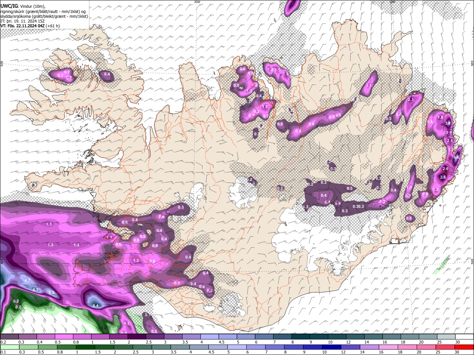The height and width of the screenshot is (355, 474).
Task: Click the '20W' longitude label at top
Action: [x=197, y=2]
